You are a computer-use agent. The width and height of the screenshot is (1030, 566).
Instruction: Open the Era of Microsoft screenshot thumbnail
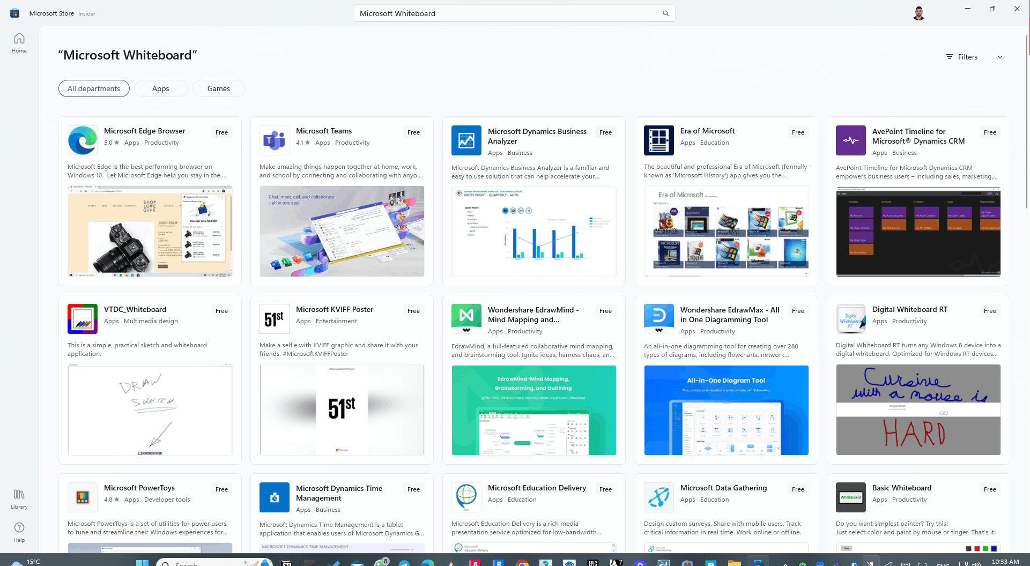pyautogui.click(x=727, y=232)
